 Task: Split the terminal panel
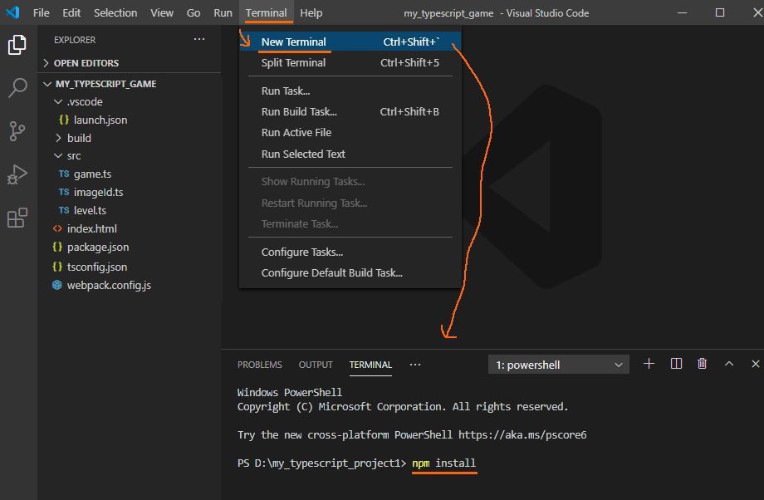tap(676, 364)
